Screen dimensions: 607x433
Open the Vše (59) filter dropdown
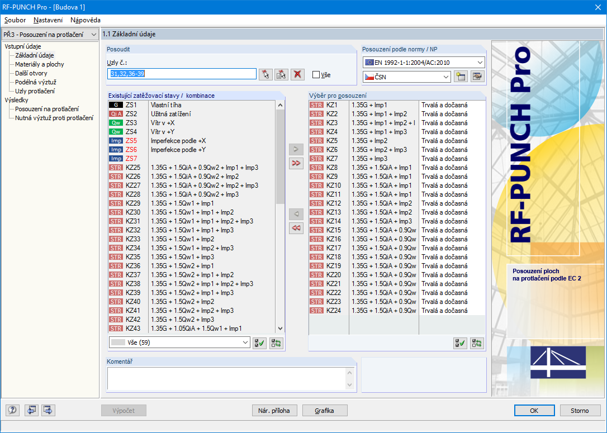point(179,342)
